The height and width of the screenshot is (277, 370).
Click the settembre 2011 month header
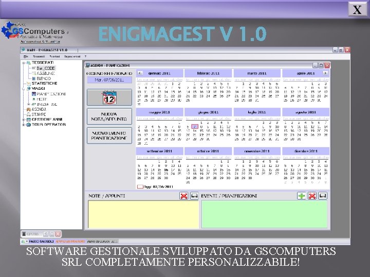click(x=159, y=151)
